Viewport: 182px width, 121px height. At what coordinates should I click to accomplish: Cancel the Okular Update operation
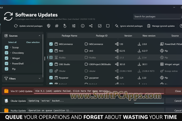pyautogui.click(x=174, y=101)
